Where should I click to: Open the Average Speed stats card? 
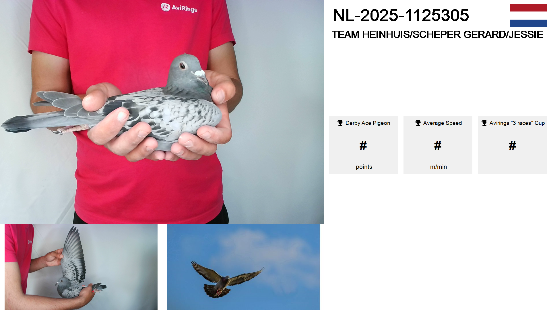point(438,145)
